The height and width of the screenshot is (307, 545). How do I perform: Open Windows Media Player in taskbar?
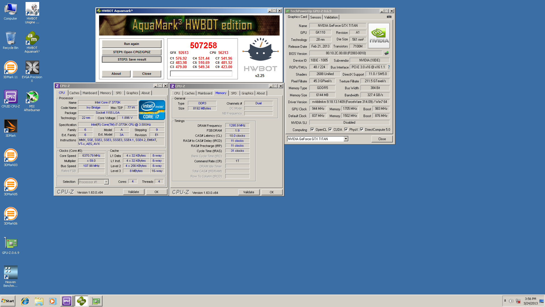(x=53, y=301)
